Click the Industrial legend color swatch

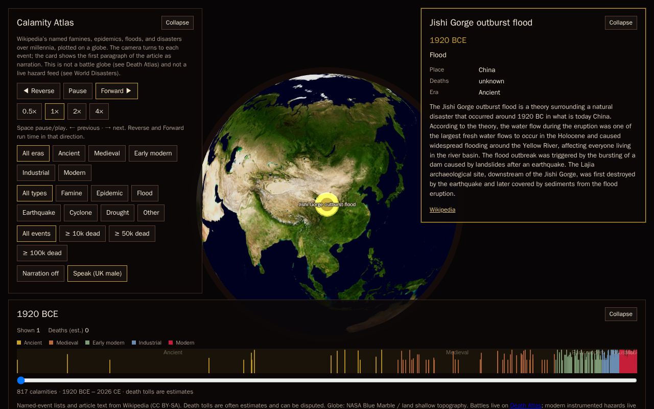[x=134, y=343]
